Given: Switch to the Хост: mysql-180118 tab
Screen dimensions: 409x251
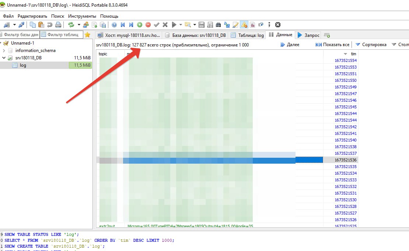Looking at the screenshot, I should click(129, 35).
